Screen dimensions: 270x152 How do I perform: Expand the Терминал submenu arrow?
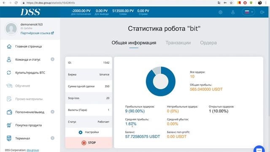(x=52, y=138)
